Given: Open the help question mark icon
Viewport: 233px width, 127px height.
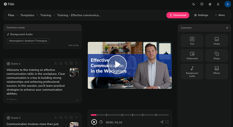Looking at the screenshot, I should [x=202, y=4].
